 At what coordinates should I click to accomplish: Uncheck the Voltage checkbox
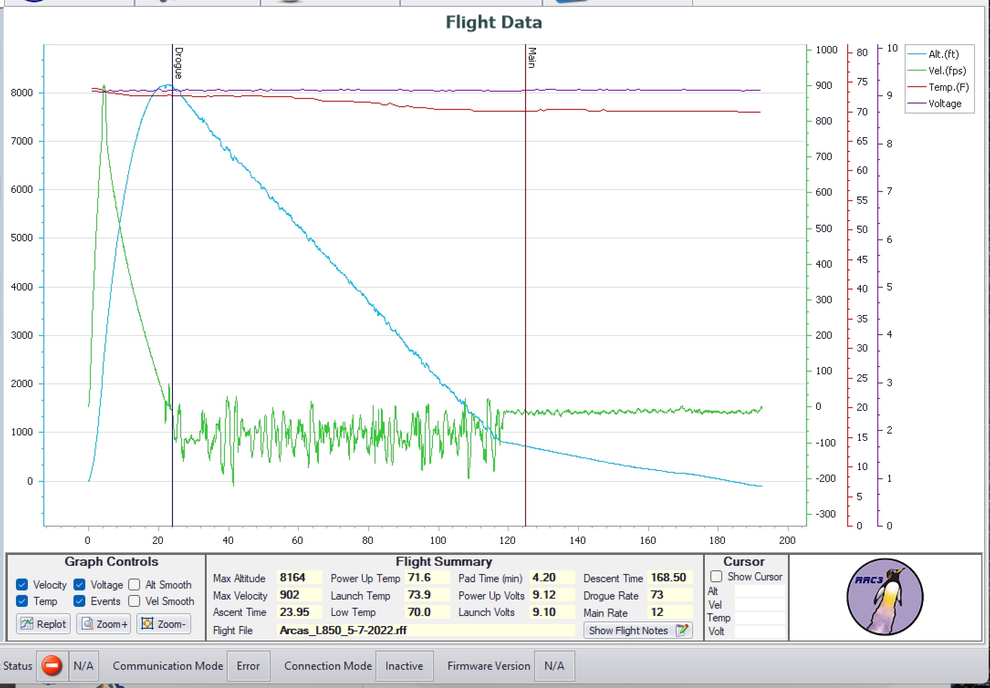(79, 585)
